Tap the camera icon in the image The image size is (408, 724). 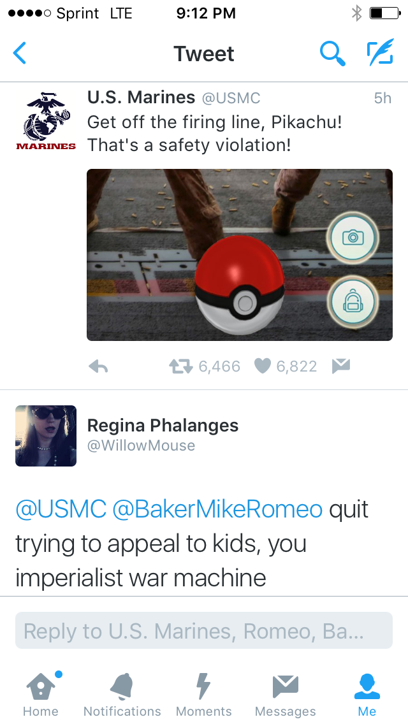point(353,237)
